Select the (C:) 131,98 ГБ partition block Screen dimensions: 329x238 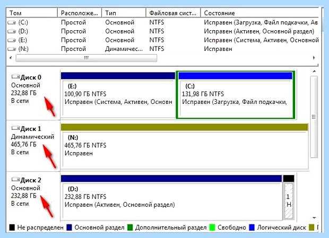[236, 94]
